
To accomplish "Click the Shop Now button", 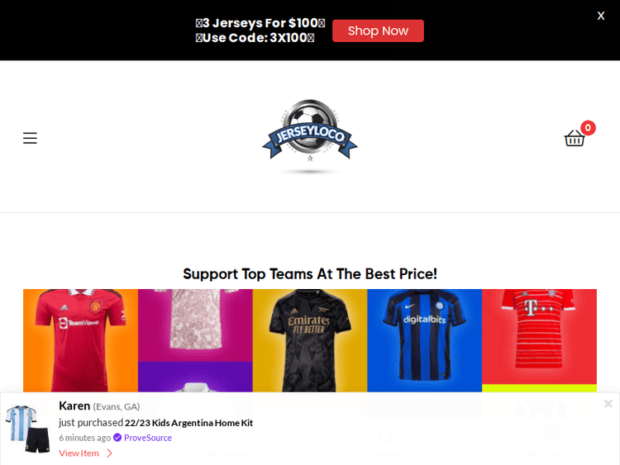I will [378, 31].
